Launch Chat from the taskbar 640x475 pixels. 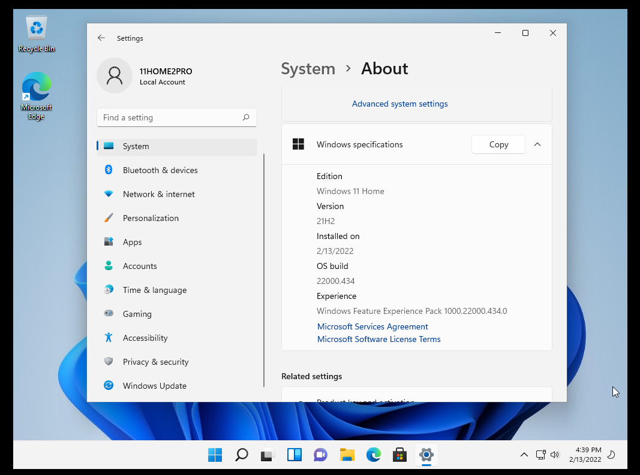320,455
